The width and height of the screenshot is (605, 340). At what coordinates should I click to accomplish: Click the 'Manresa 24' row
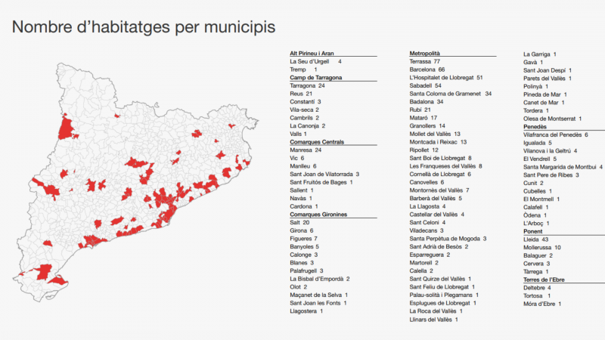[306, 150]
